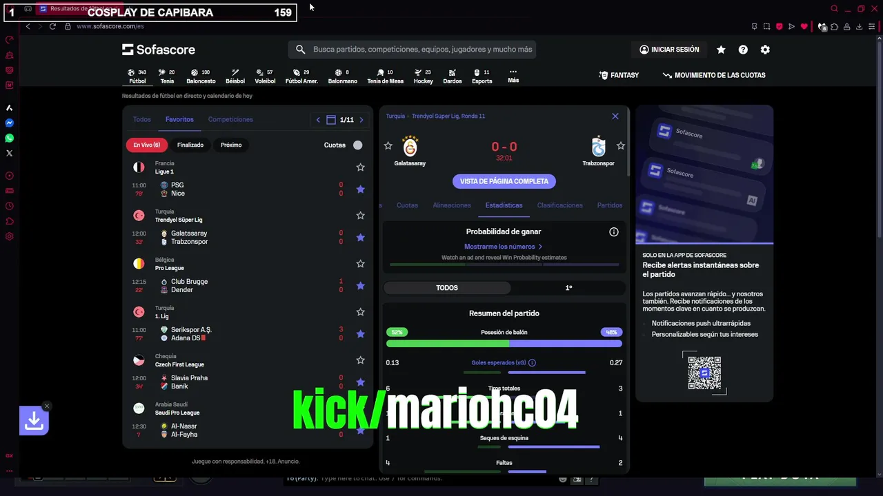Open MOVIMIENTO DE LAS CUOTAS link
This screenshot has height=496, width=883.
pos(714,75)
